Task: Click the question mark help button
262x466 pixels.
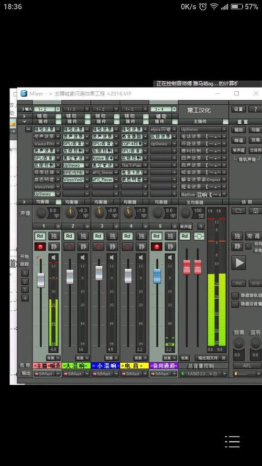Action: (x=255, y=109)
